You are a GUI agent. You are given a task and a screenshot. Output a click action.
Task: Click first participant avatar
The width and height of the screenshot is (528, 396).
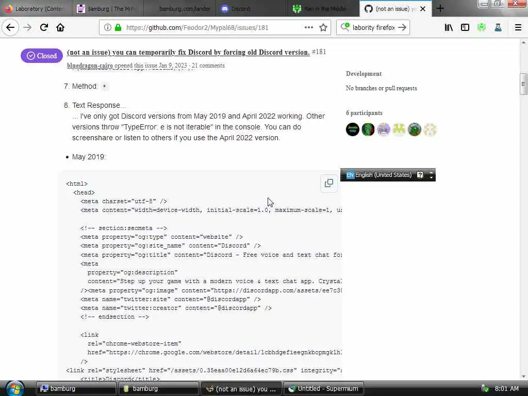pyautogui.click(x=353, y=129)
